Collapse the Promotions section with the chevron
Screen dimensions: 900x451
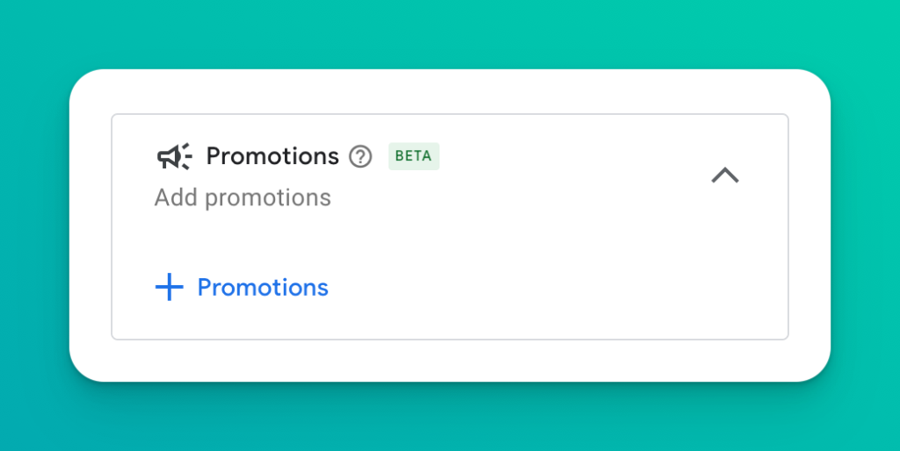point(725,175)
